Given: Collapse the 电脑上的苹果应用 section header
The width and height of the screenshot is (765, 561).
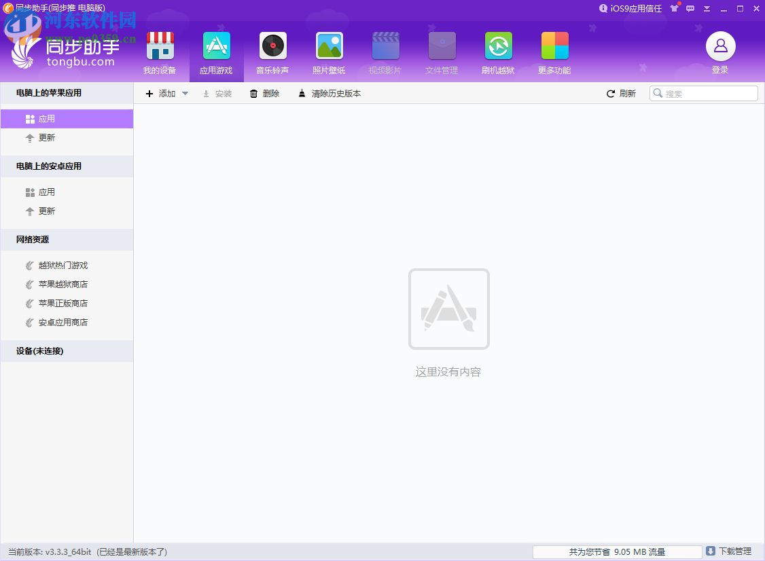Looking at the screenshot, I should [x=67, y=93].
